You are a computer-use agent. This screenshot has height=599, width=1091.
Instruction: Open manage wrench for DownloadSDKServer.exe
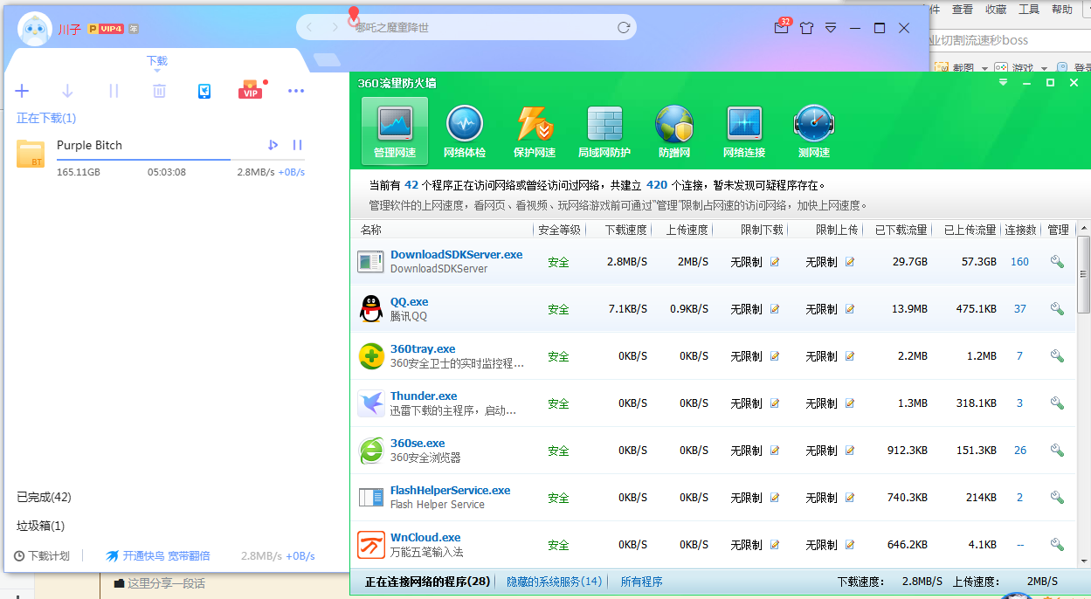pos(1057,262)
